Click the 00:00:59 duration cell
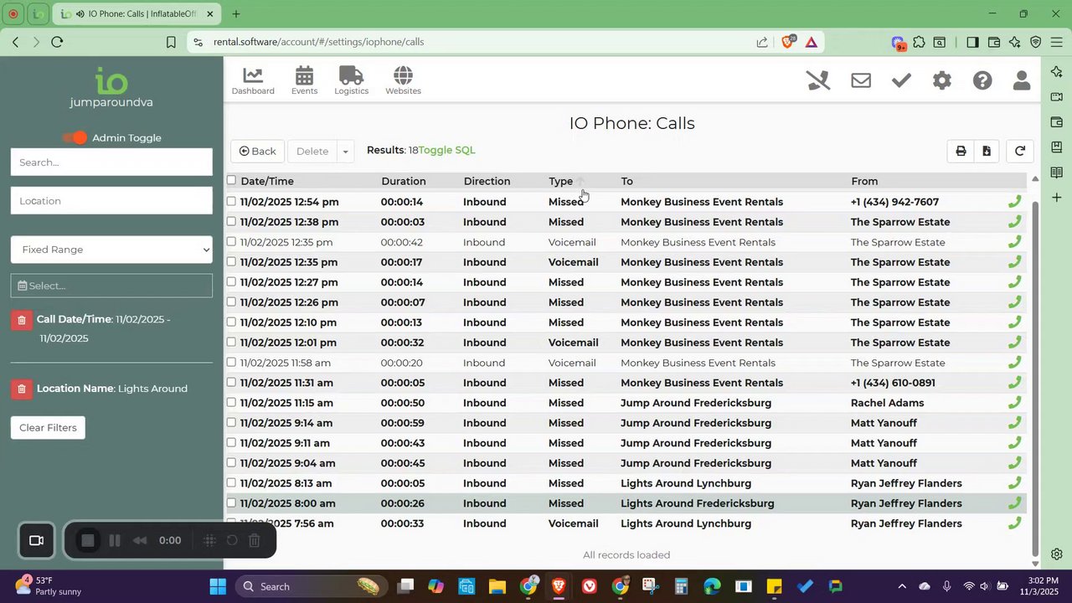This screenshot has width=1072, height=603. [x=402, y=423]
